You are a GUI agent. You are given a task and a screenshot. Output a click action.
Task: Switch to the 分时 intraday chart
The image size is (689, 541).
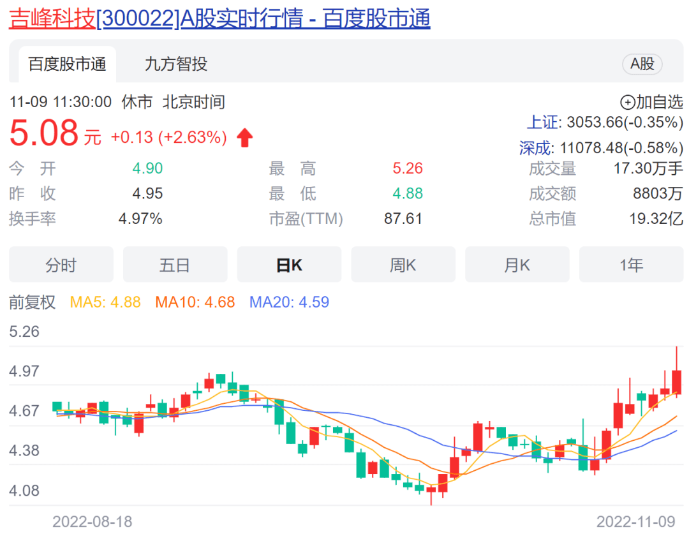[61, 265]
